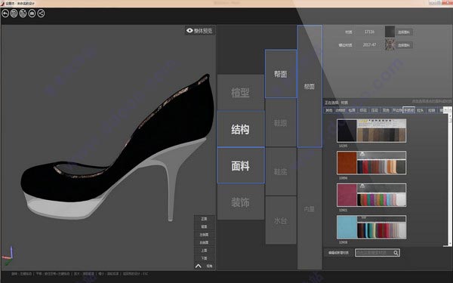
Task: Select the 结构 structure category tile
Action: click(x=241, y=129)
